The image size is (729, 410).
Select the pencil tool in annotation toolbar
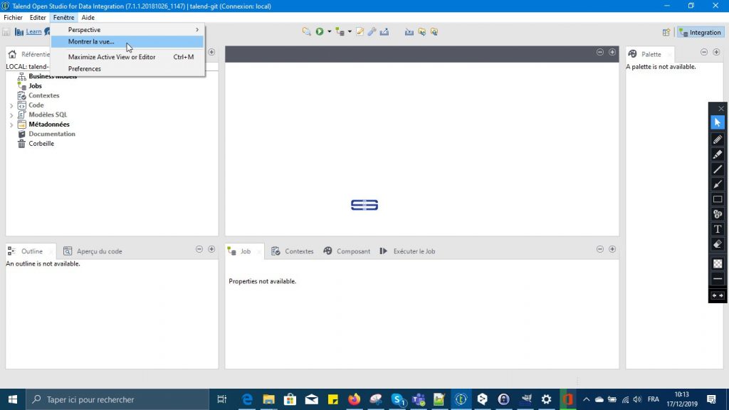[x=718, y=139]
